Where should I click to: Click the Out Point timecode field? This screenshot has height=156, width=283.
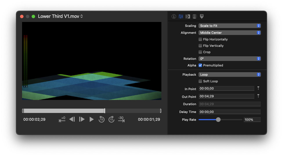226,96
